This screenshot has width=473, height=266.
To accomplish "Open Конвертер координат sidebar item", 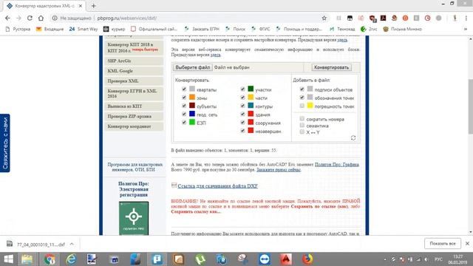I will coord(134,126).
